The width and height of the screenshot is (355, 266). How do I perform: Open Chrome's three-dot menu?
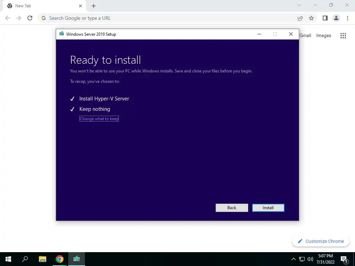(x=347, y=18)
